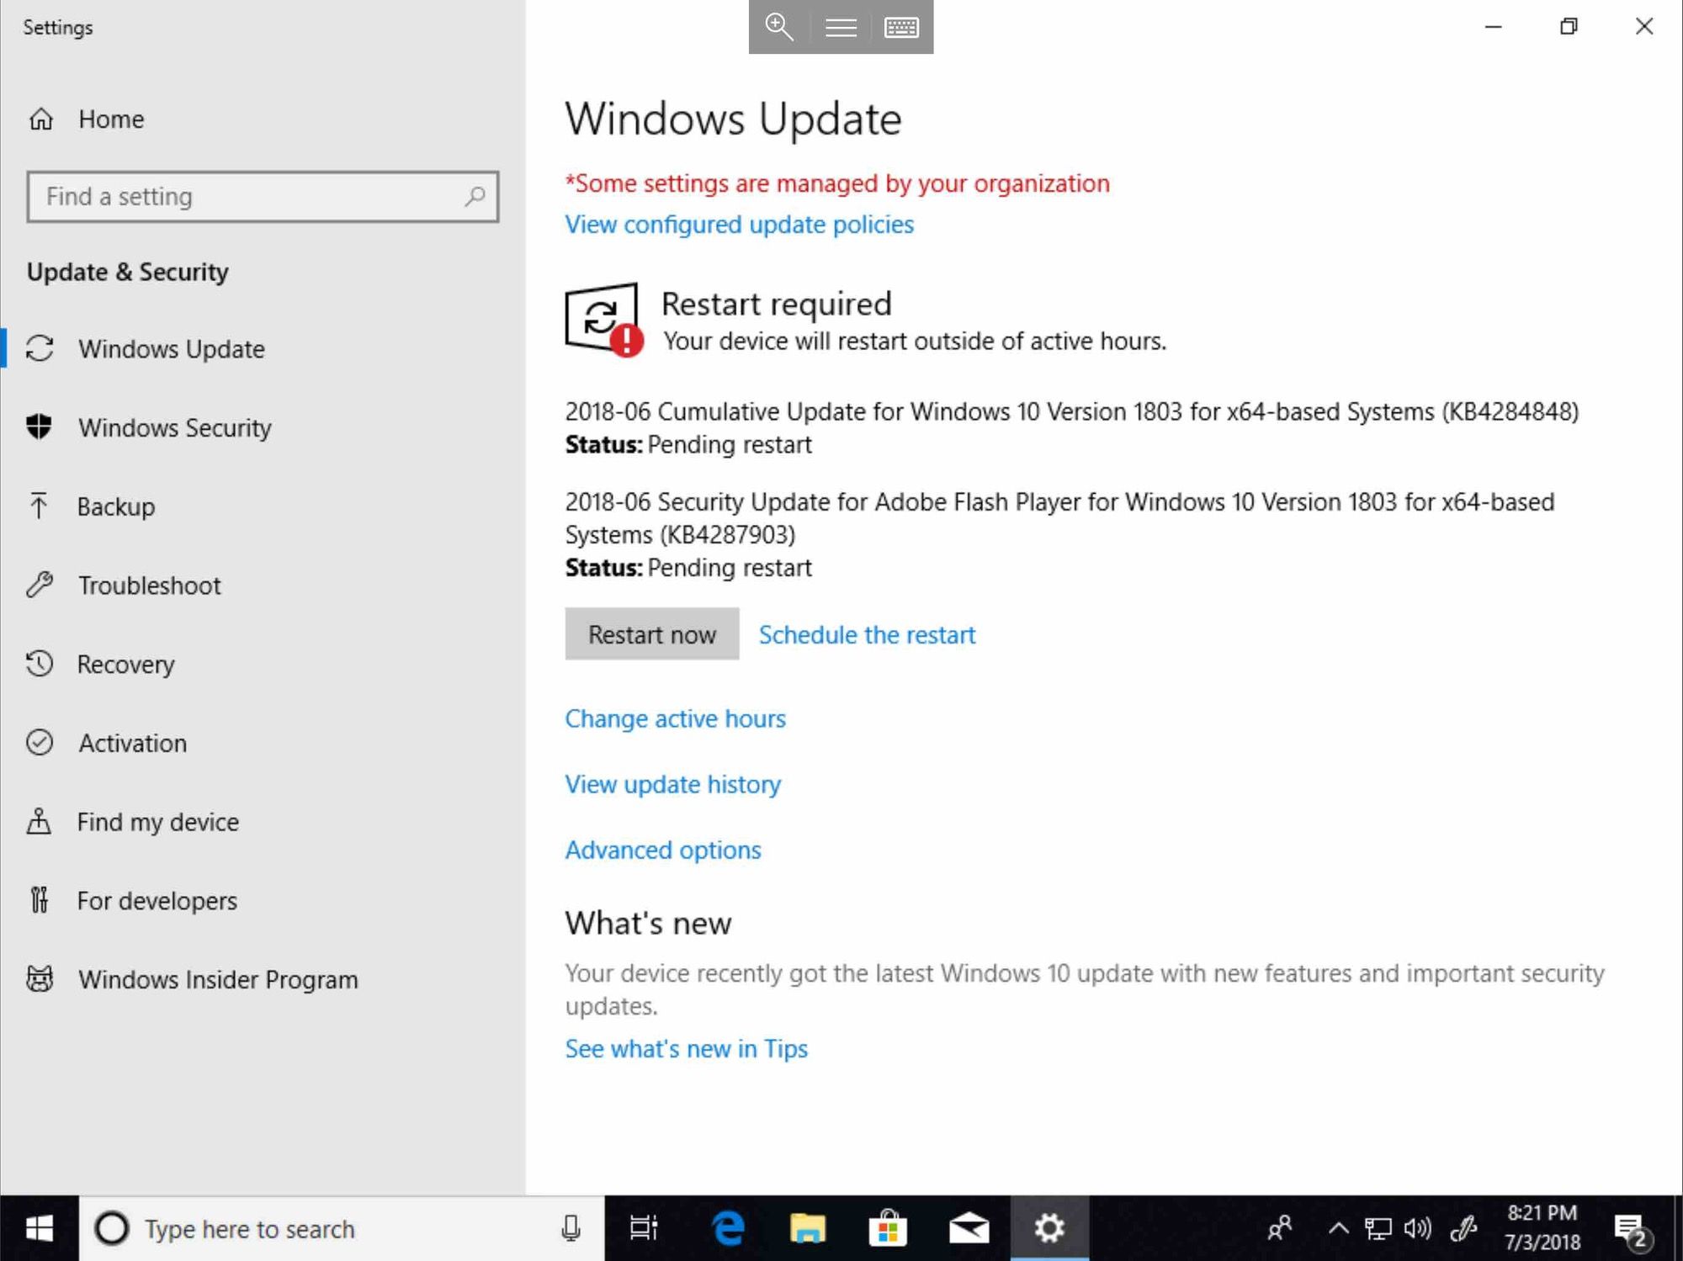This screenshot has height=1261, width=1683.
Task: Click the Backup up-arrow icon
Action: click(x=39, y=506)
